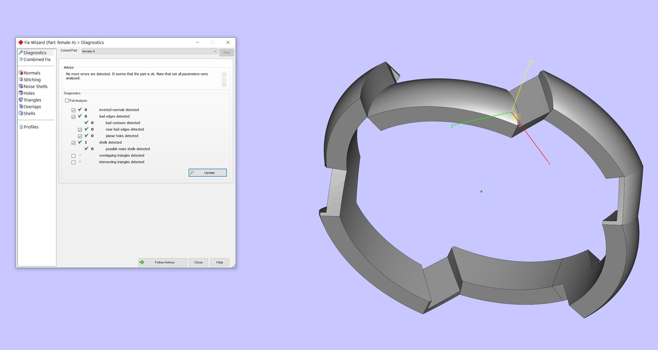Uncheck shells detected checkbox
Image resolution: width=658 pixels, height=350 pixels.
pyautogui.click(x=73, y=143)
